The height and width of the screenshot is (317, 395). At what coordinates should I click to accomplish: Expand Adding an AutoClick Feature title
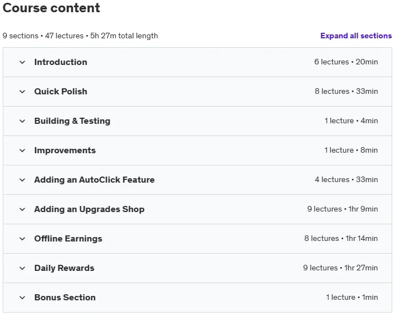(x=95, y=180)
